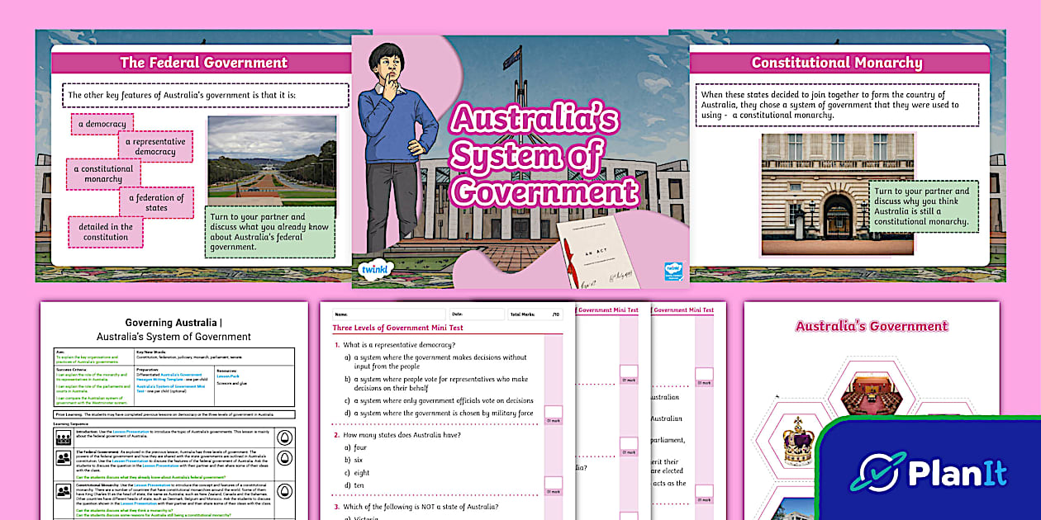Image resolution: width=1041 pixels, height=520 pixels.
Task: Click the Date field on the mini test
Action: click(x=477, y=314)
